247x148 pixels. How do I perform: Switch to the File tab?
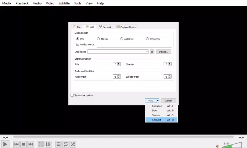(x=77, y=27)
